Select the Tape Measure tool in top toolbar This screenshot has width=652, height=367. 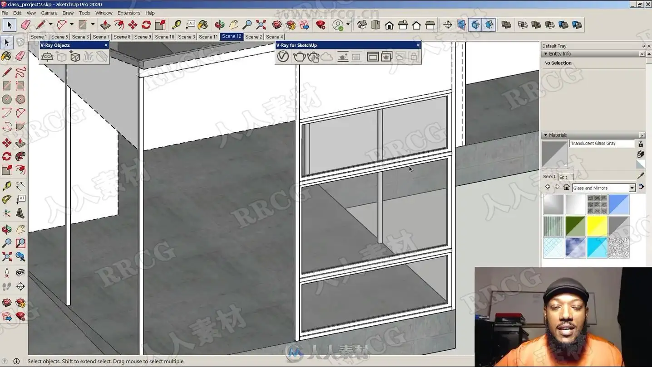coord(176,24)
